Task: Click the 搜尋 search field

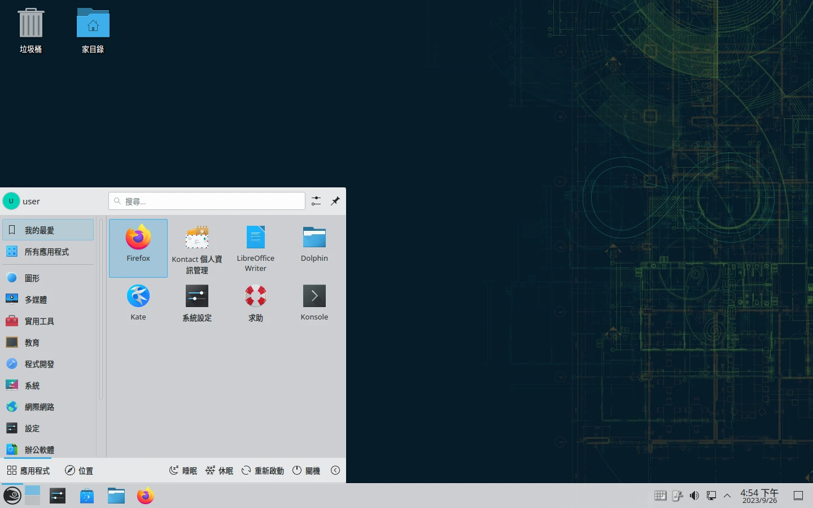Action: tap(207, 201)
